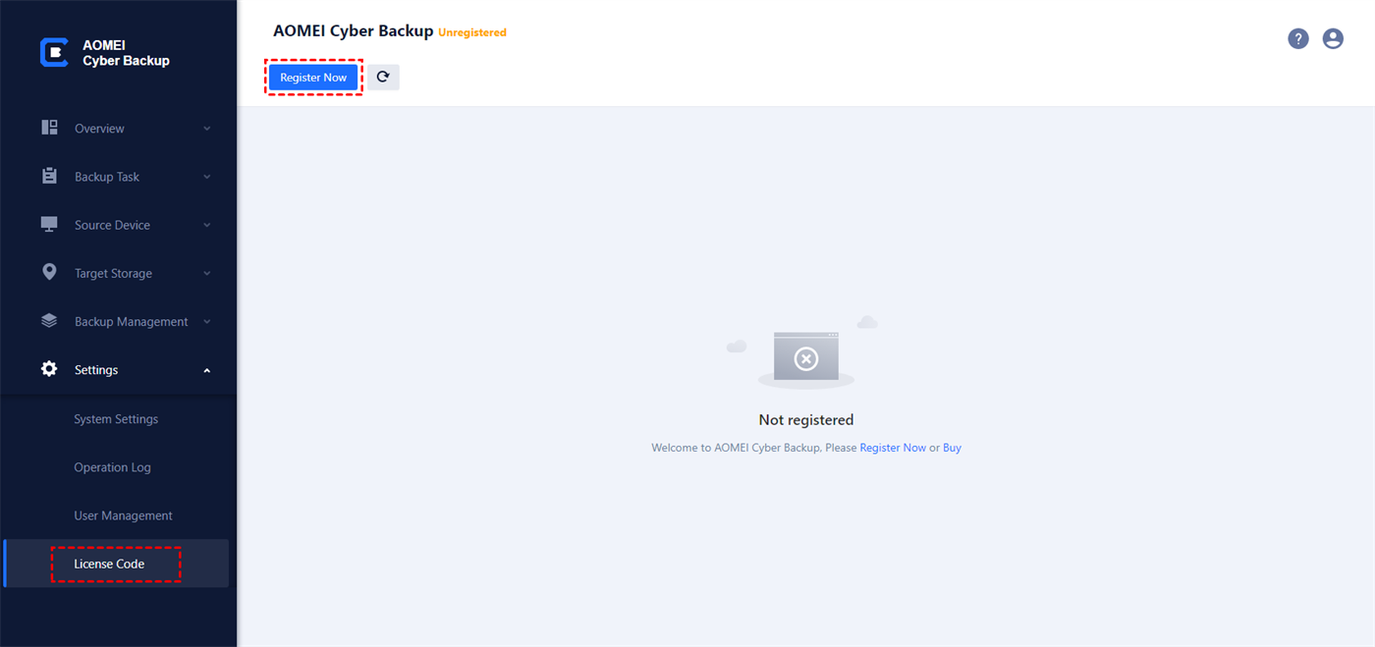
Task: Expand the Backup Management chevron
Action: click(x=207, y=321)
